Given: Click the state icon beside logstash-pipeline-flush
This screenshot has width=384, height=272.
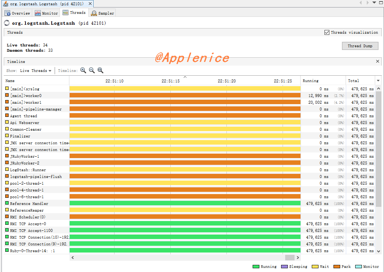Looking at the screenshot, I should (7, 176).
